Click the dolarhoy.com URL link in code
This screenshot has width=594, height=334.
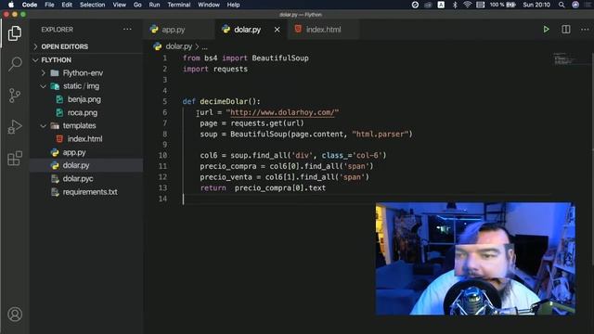click(x=282, y=112)
